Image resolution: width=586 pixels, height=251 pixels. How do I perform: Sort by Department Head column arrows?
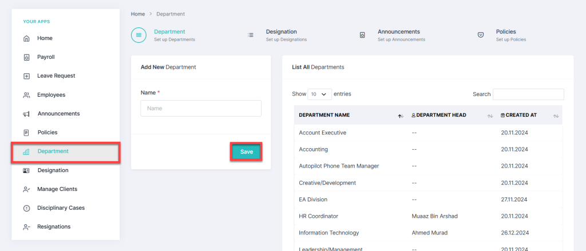coord(490,116)
